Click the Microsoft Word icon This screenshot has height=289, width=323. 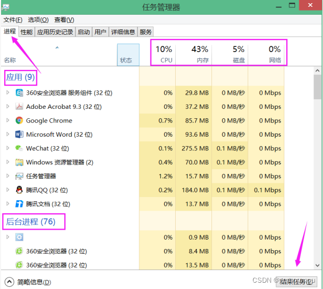click(x=19, y=135)
